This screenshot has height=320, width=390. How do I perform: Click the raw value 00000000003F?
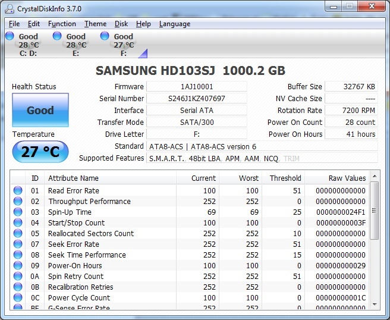click(x=341, y=222)
